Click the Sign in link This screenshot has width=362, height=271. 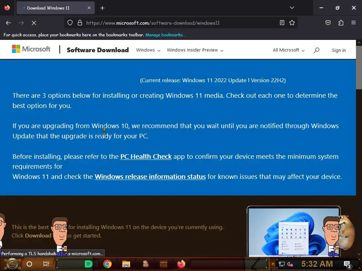point(339,50)
